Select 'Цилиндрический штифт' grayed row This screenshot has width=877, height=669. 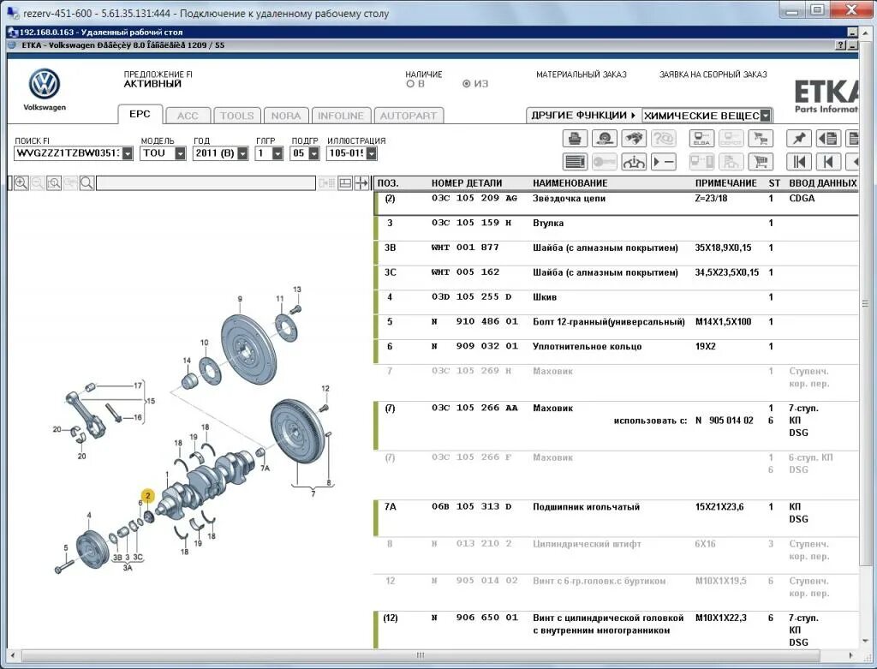(616, 555)
